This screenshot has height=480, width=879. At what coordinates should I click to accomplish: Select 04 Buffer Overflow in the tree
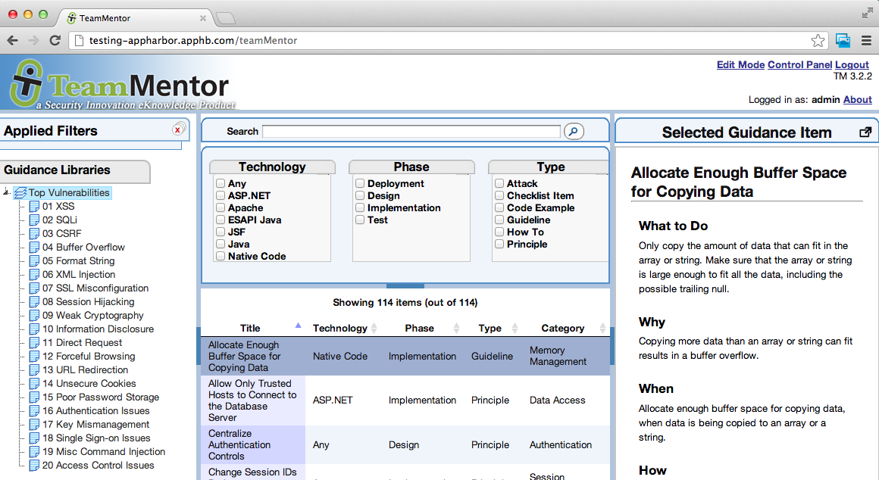pos(83,247)
